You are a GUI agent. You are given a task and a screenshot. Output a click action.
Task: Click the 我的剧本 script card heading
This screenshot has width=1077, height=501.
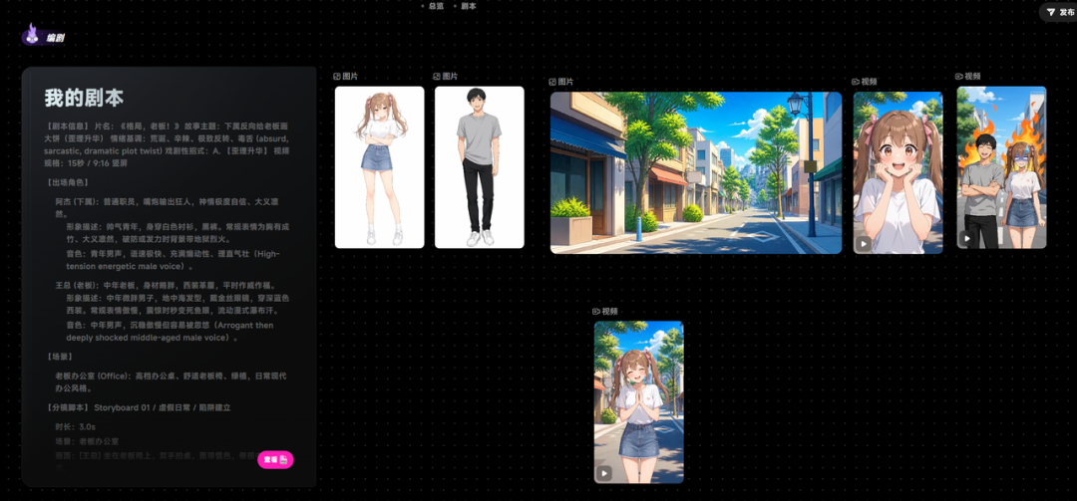(84, 99)
